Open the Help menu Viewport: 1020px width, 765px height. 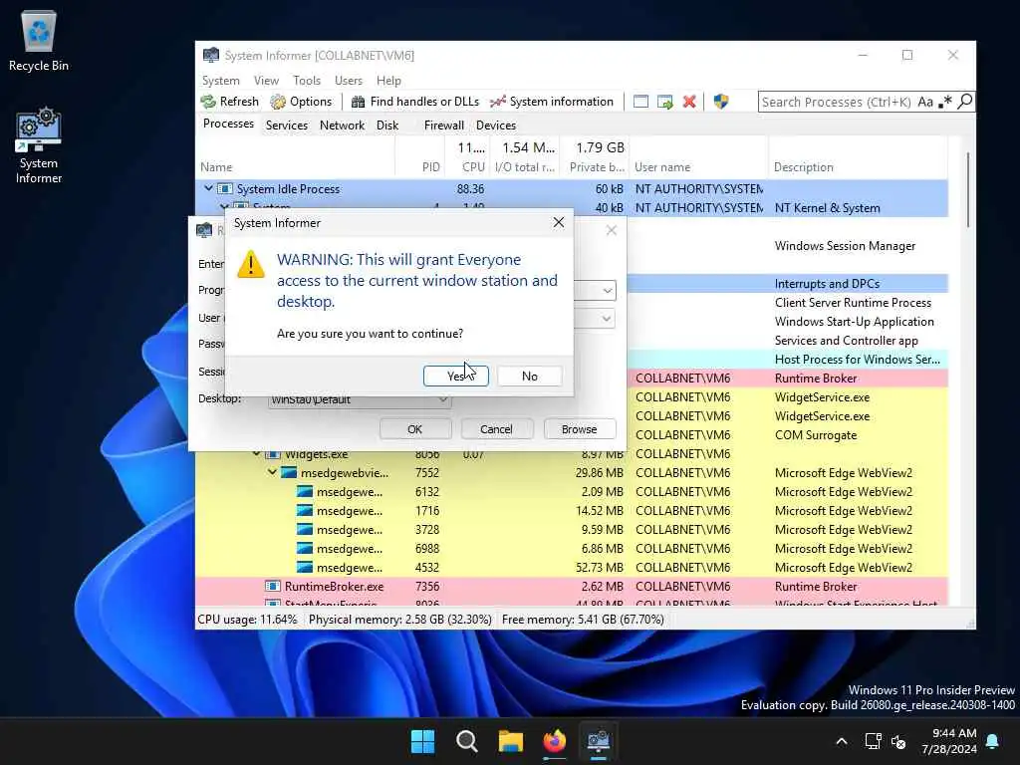click(x=388, y=81)
